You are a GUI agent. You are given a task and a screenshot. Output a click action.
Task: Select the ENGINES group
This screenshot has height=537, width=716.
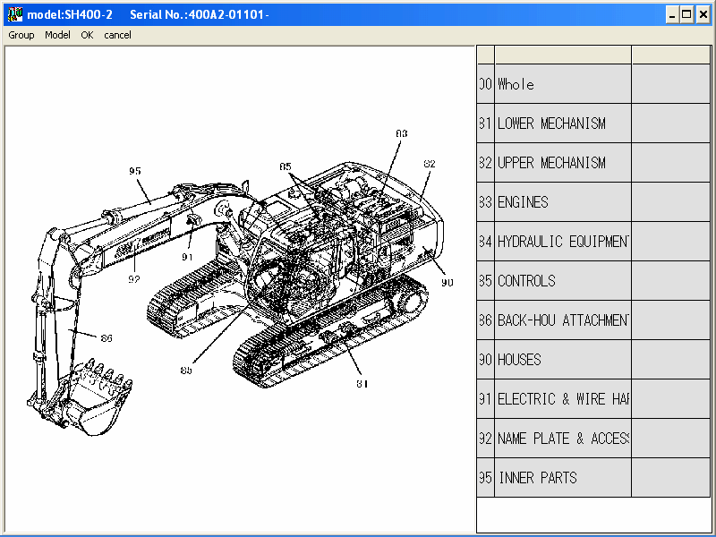[x=555, y=201]
